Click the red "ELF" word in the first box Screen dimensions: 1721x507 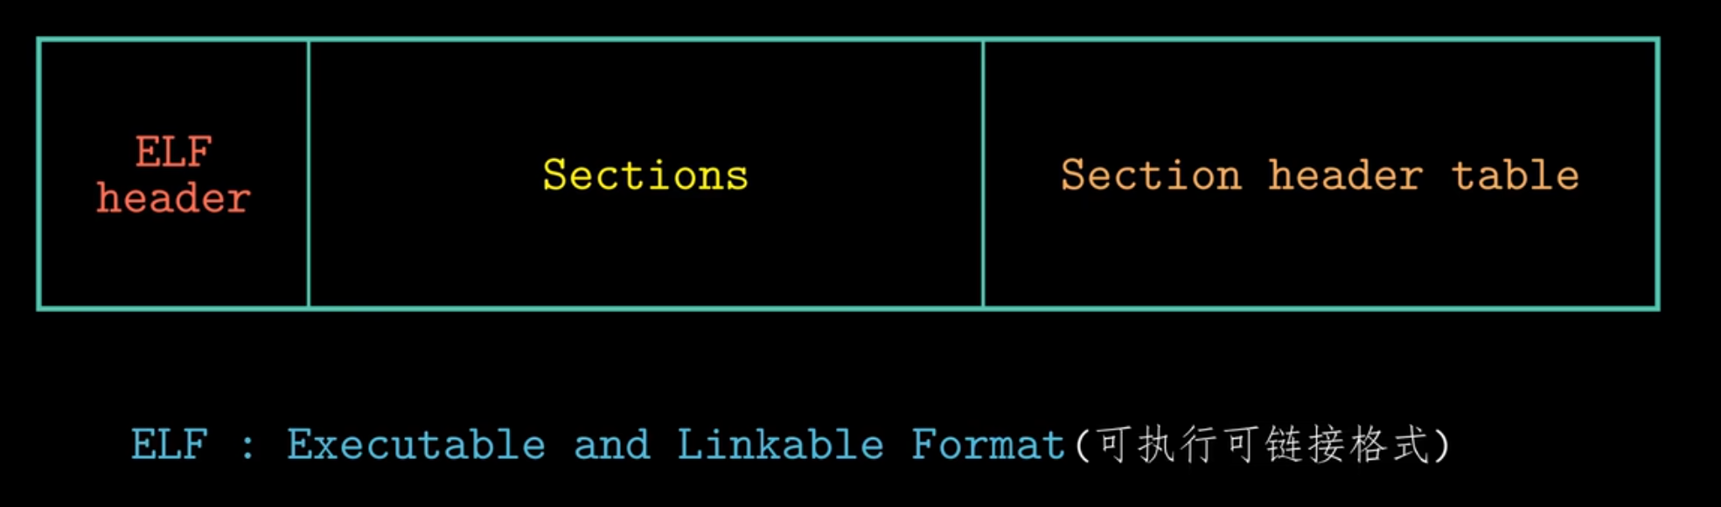coord(173,152)
